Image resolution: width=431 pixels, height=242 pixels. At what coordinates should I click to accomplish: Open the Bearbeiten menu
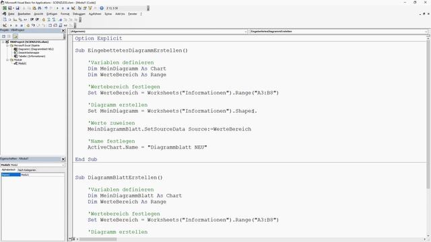[x=24, y=13]
